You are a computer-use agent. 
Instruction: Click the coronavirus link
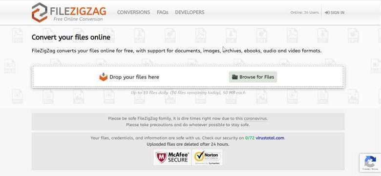(255, 118)
